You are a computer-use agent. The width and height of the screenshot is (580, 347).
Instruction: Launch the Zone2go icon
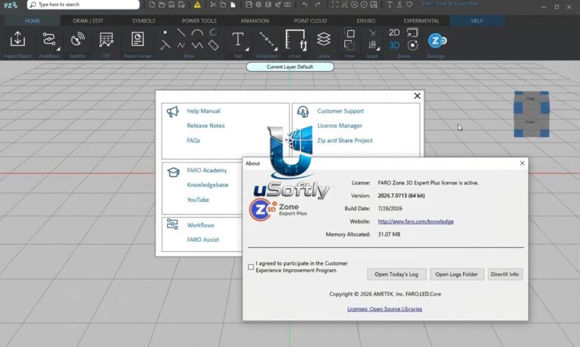(437, 40)
